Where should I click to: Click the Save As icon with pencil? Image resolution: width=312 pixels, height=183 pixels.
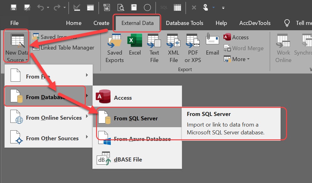tap(27, 8)
